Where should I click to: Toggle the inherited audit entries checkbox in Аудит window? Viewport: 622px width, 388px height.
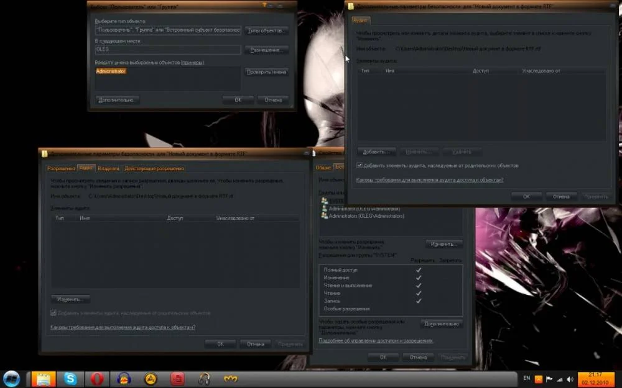point(360,166)
